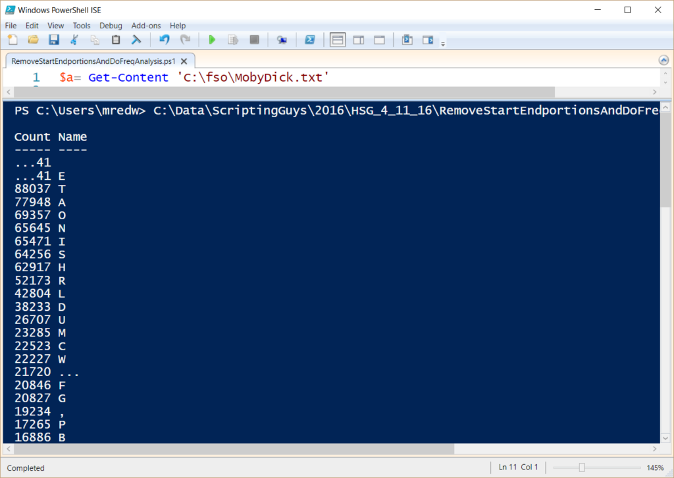The height and width of the screenshot is (478, 674).
Task: Open the Add-ons menu
Action: (x=145, y=26)
